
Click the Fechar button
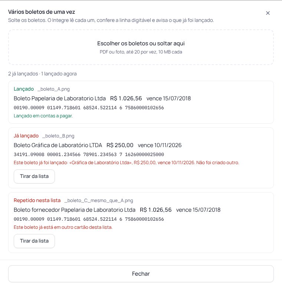pos(141,274)
